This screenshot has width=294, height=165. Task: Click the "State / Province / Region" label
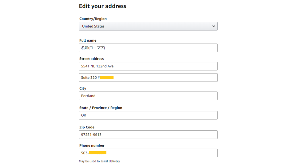coord(101,108)
